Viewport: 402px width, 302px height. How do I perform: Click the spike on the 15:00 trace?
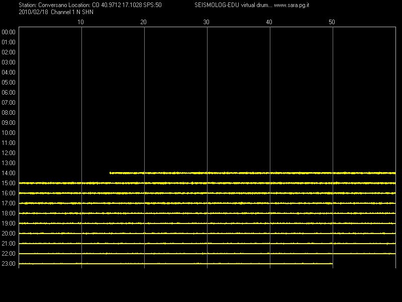[192, 183]
